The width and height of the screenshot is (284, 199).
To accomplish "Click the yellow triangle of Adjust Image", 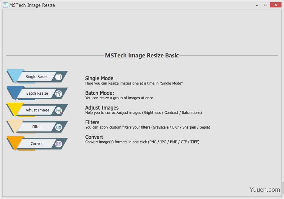I will 15,109.
